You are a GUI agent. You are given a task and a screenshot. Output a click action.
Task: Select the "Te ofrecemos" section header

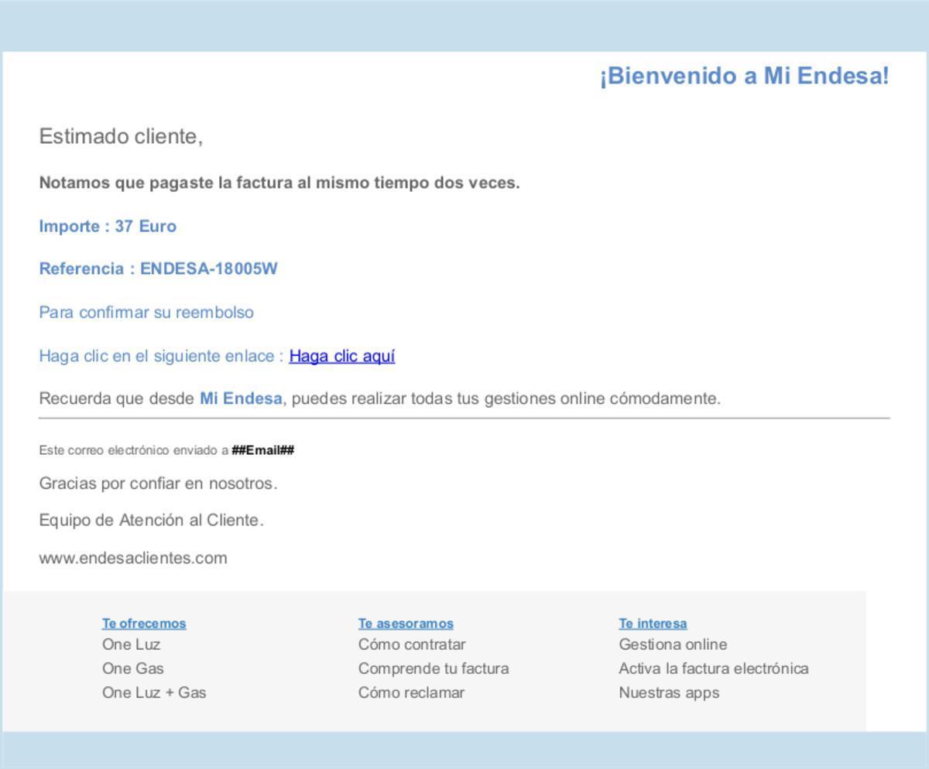(142, 622)
